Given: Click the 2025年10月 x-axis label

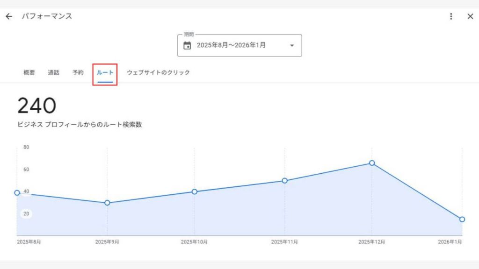Looking at the screenshot, I should [x=195, y=242].
